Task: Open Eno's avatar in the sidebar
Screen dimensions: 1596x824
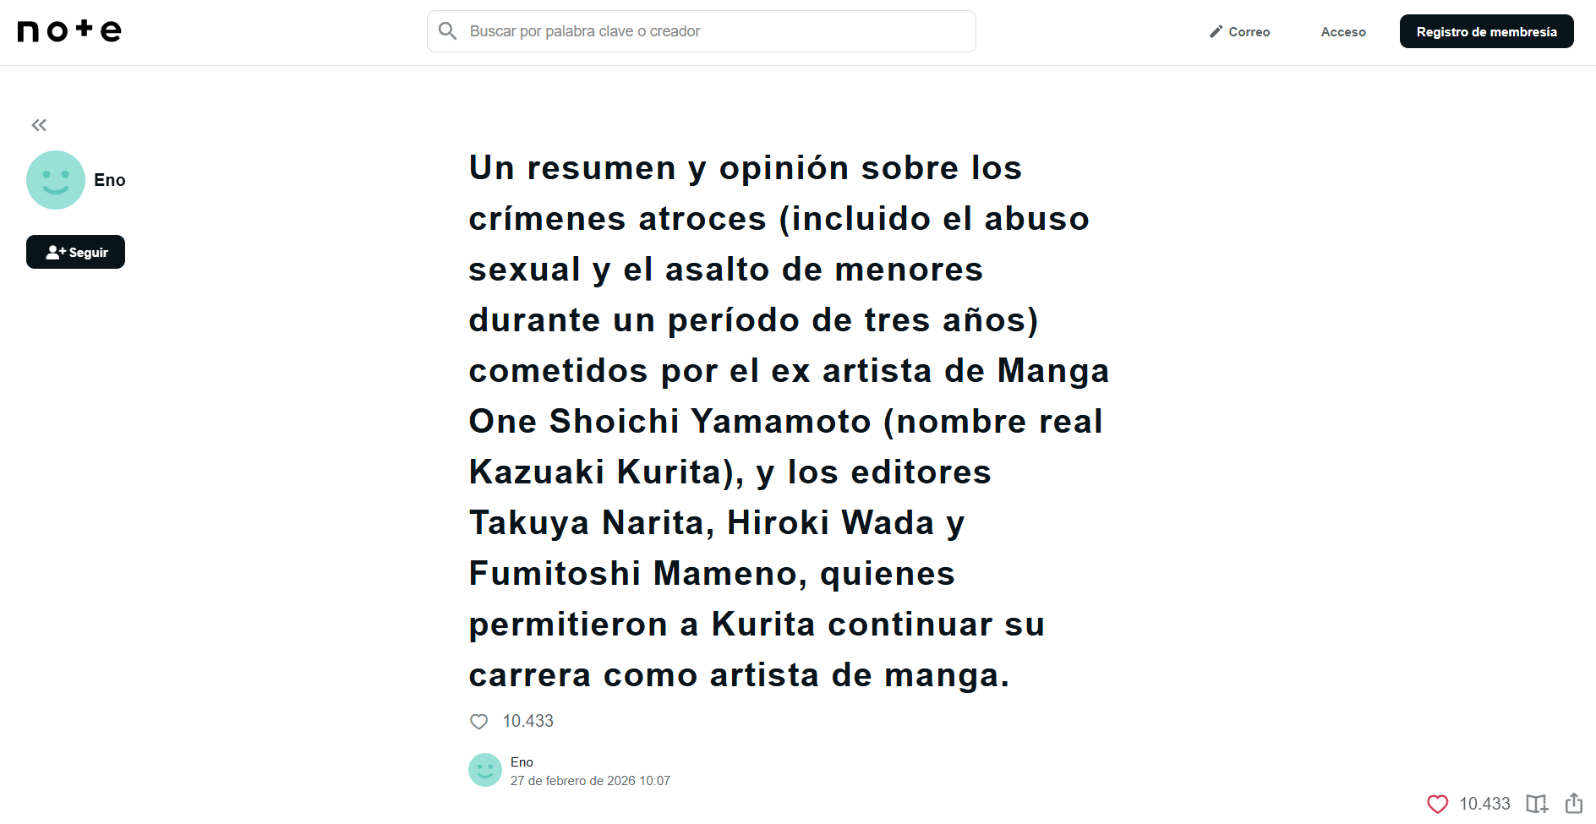Action: (x=56, y=180)
